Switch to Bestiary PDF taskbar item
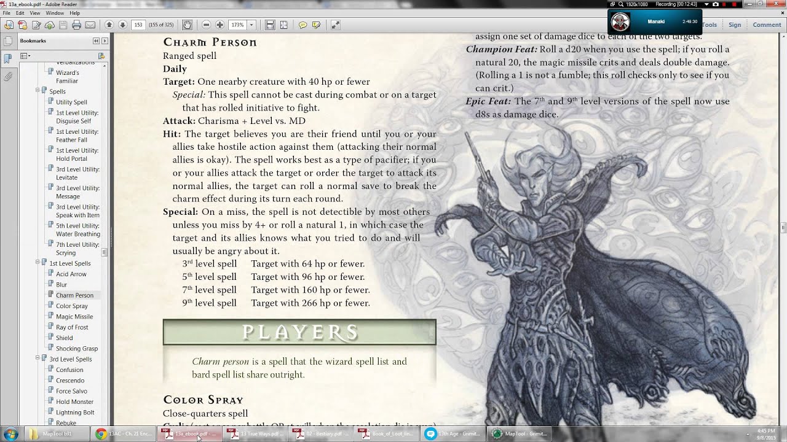Screen dimensions: 787x442 (x=321, y=434)
